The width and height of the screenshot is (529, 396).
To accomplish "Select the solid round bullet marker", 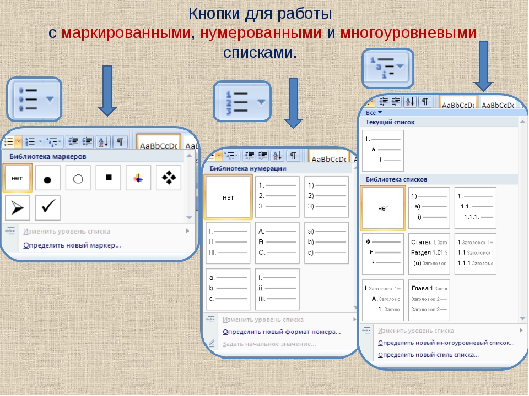I will pos(47,178).
